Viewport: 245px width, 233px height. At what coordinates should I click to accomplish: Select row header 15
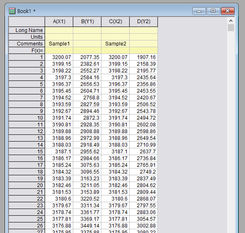(x=27, y=152)
